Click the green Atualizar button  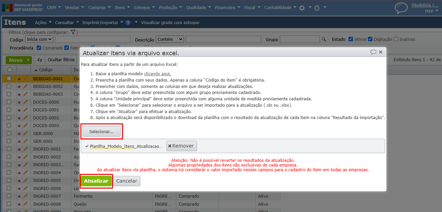click(96, 181)
